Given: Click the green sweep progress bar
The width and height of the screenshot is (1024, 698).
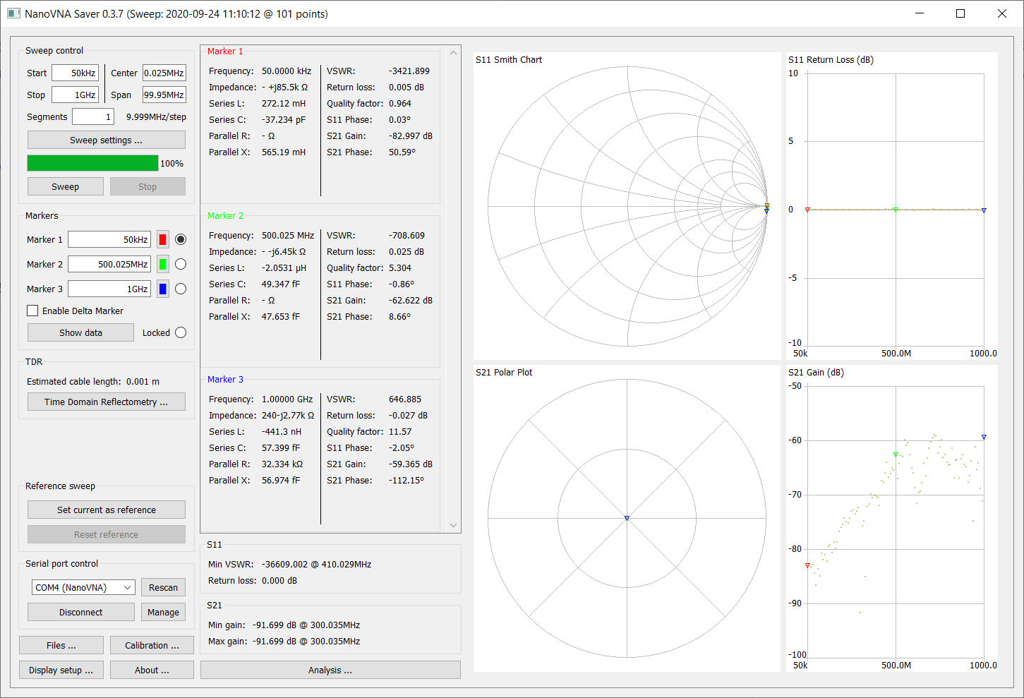Looking at the screenshot, I should 92,163.
